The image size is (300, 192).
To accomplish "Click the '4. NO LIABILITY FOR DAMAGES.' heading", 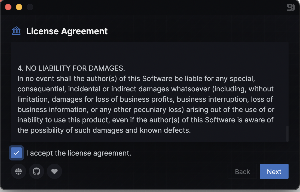I will coord(71,68).
